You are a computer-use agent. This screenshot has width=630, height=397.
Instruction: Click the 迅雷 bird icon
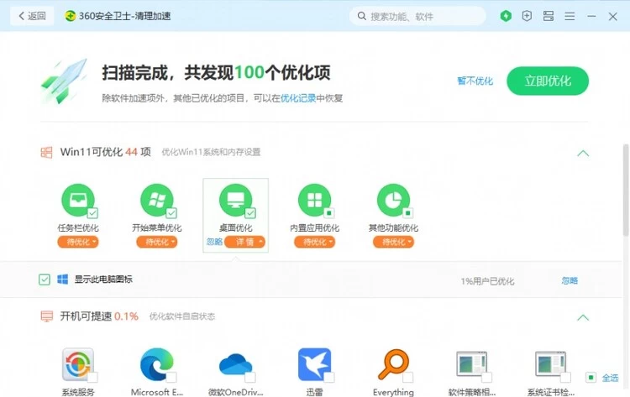pos(314,365)
